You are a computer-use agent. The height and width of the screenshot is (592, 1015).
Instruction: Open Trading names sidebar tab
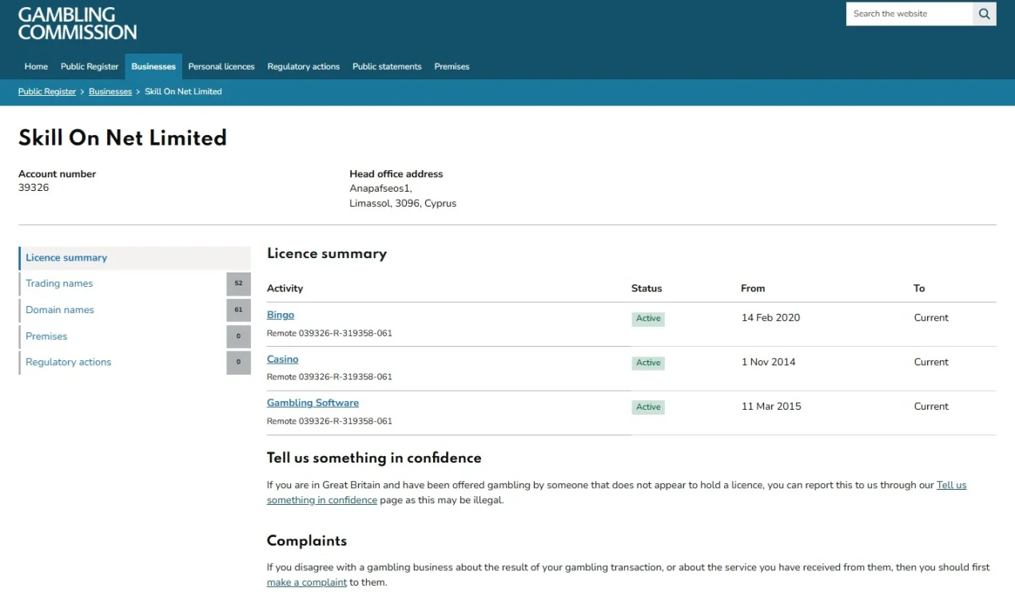tap(134, 284)
